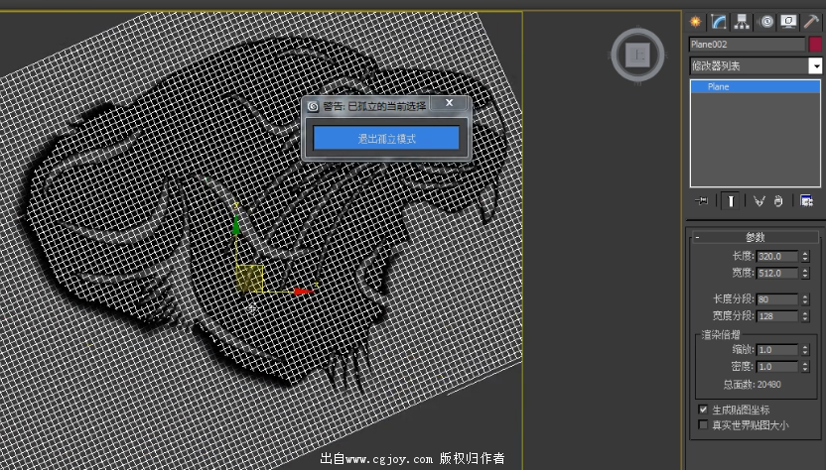Click Remove Modifier from stack icon
826x470 pixels.
[x=778, y=201]
